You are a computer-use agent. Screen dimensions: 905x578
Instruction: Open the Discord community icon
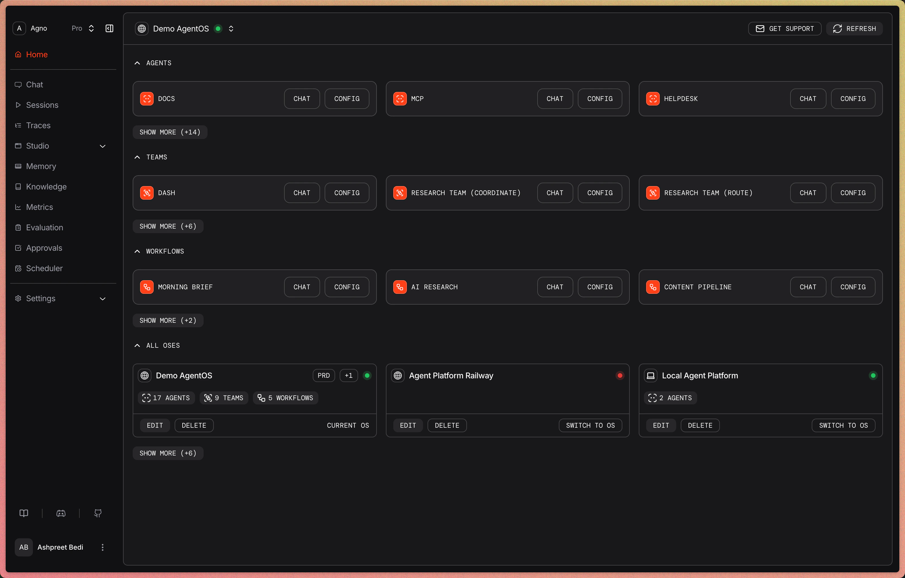pos(61,513)
